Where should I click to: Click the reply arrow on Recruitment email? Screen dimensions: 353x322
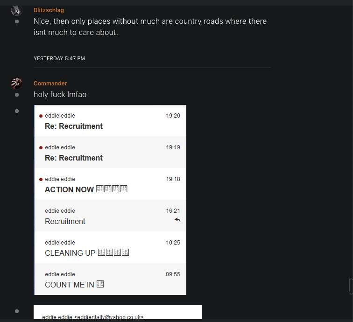pos(177,220)
